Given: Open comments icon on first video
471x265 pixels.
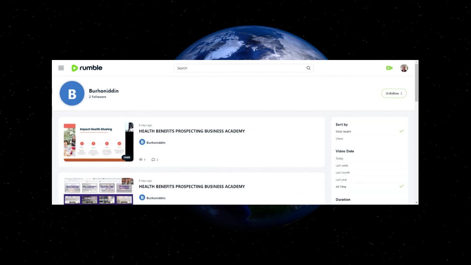Looking at the screenshot, I should [x=153, y=160].
